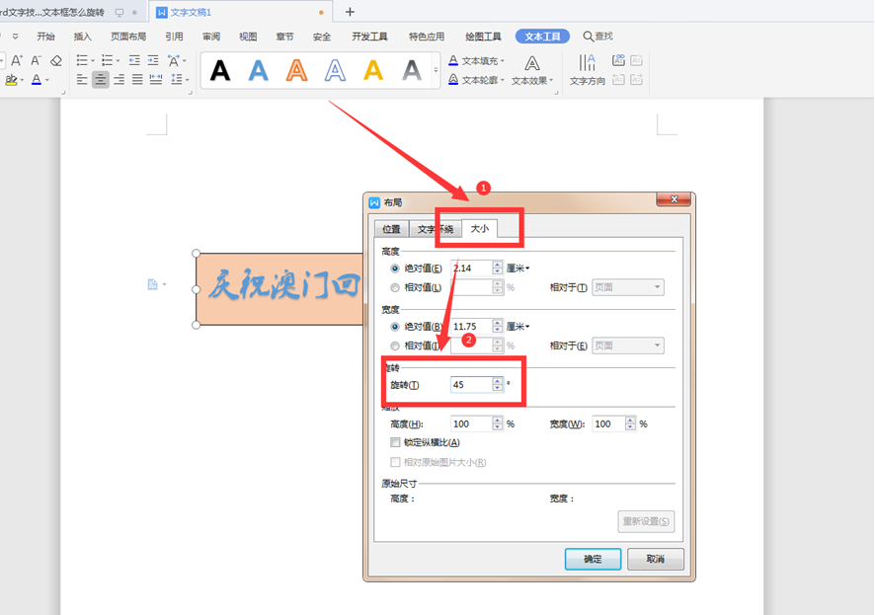Open the 插入 ribbon menu
The width and height of the screenshot is (875, 615).
click(82, 36)
